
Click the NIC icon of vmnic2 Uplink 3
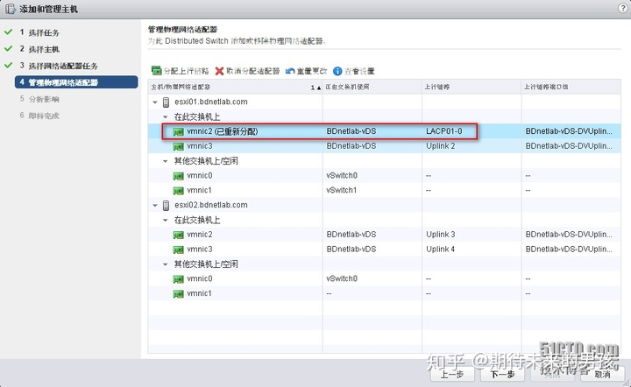coord(178,236)
